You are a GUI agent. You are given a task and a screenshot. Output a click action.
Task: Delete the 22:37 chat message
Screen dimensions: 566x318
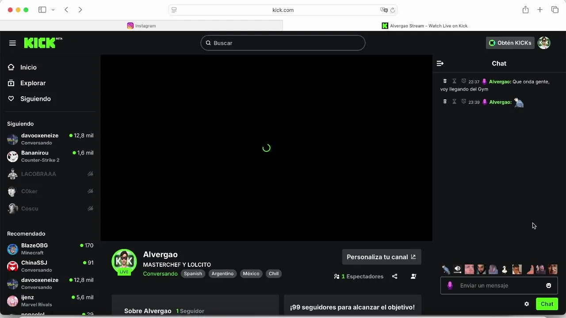click(445, 81)
